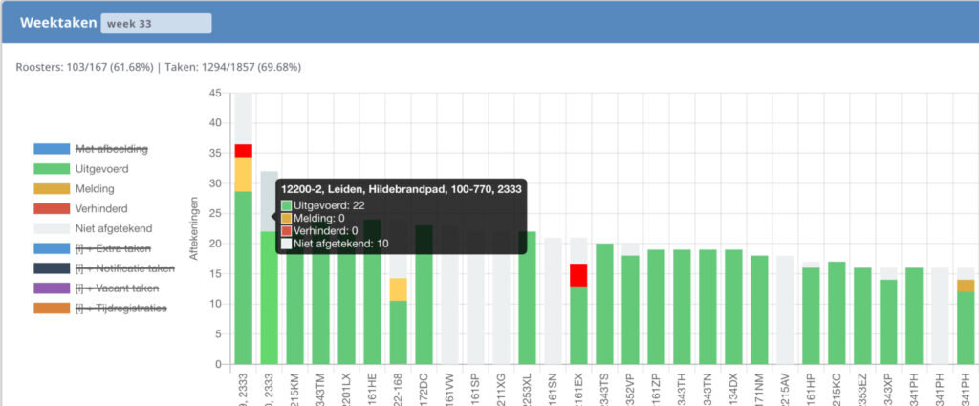Screen dimensions: 979x406
Task: Click the dark Notificatie taken legend swatch
Action: point(52,268)
